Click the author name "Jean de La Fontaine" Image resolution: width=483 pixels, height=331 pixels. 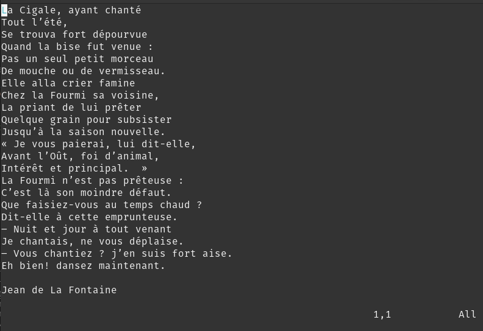coord(59,290)
